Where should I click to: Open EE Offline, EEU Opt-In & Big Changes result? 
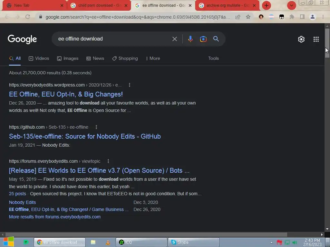point(66,94)
